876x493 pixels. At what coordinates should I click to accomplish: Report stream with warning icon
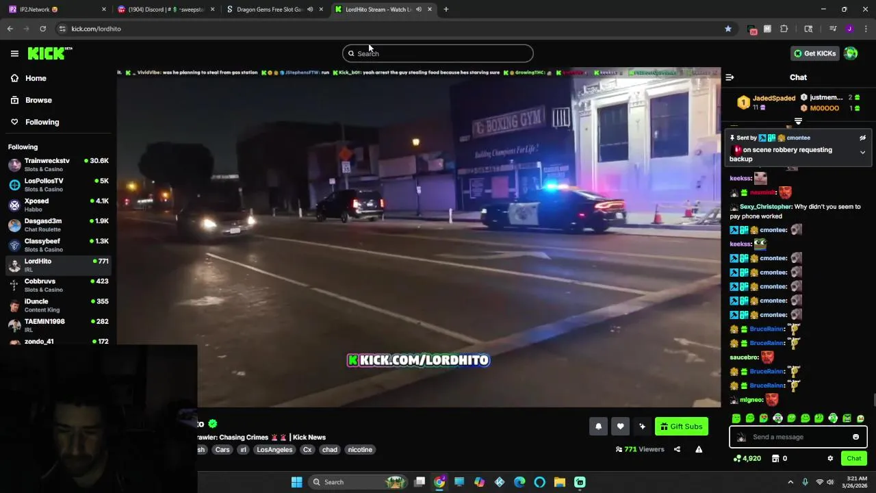pos(699,449)
